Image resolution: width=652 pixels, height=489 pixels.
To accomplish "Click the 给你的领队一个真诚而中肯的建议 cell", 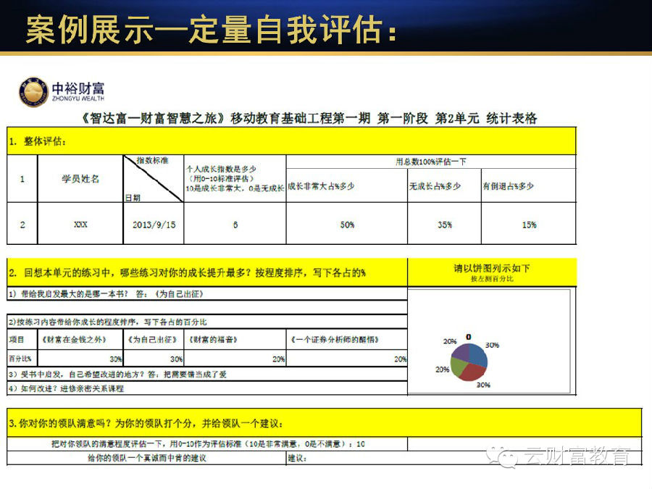I will click(x=147, y=458).
